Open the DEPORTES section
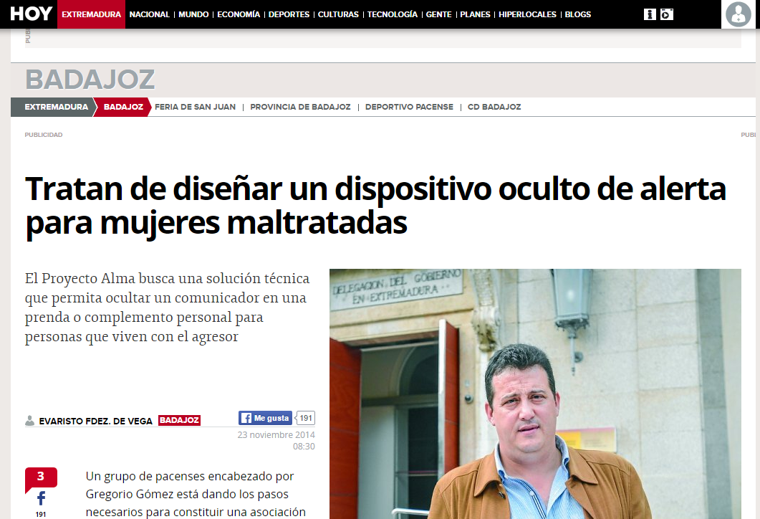Image resolution: width=760 pixels, height=519 pixels. [x=289, y=14]
